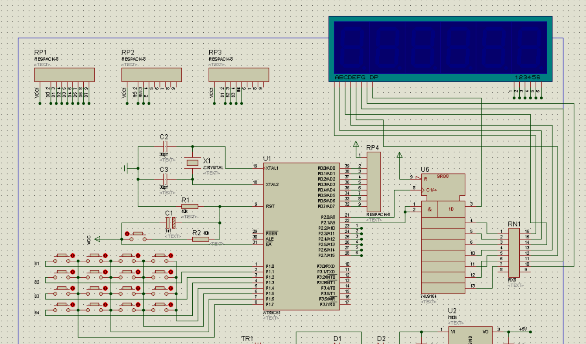Click the U6 reference label

[425, 169]
